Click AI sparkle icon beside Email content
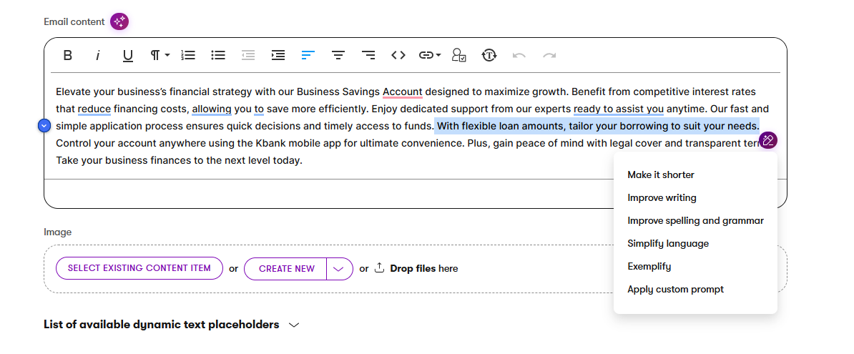The image size is (854, 354). point(119,21)
